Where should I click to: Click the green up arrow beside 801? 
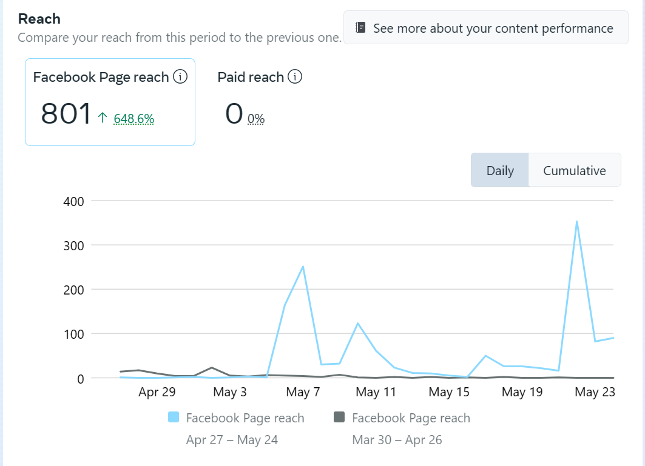coord(103,118)
